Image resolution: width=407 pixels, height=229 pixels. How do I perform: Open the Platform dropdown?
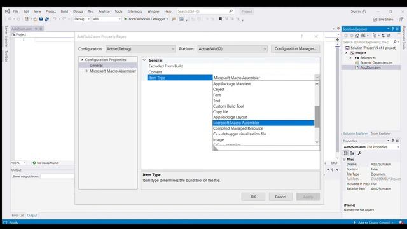point(233,49)
